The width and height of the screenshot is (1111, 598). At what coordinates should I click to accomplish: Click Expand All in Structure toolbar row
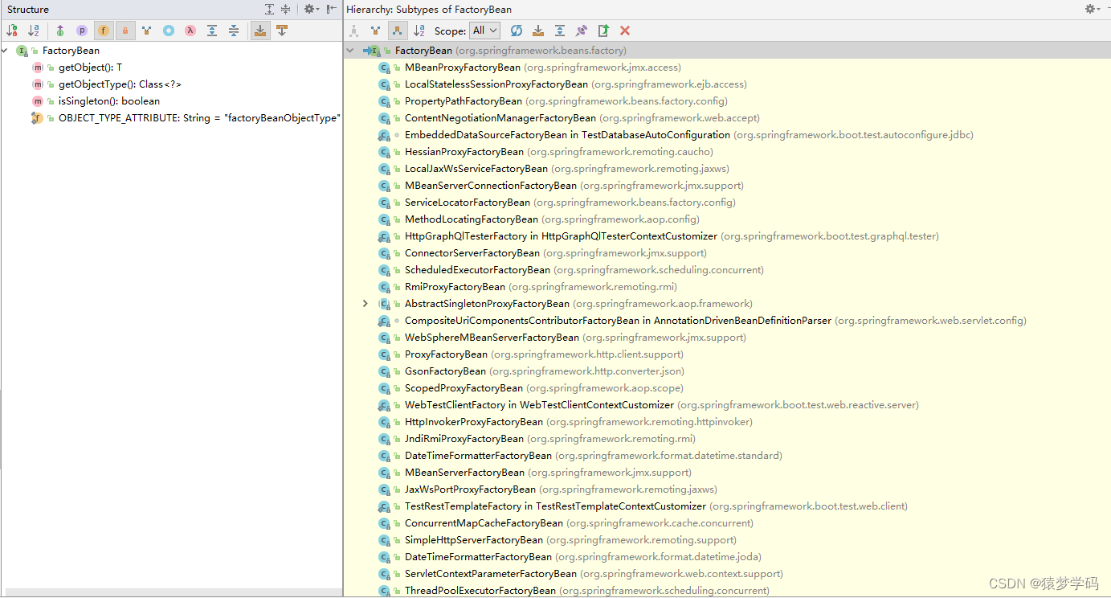click(212, 31)
